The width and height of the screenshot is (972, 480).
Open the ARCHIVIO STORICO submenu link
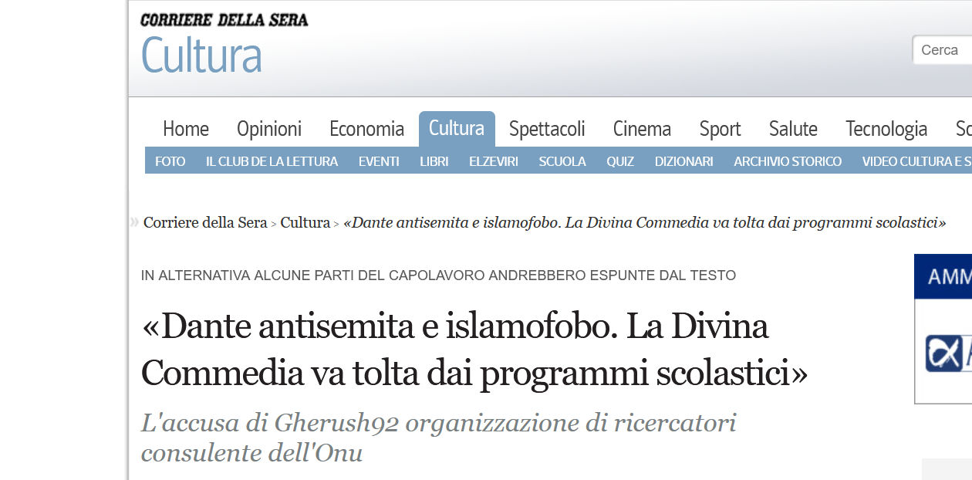point(788,161)
